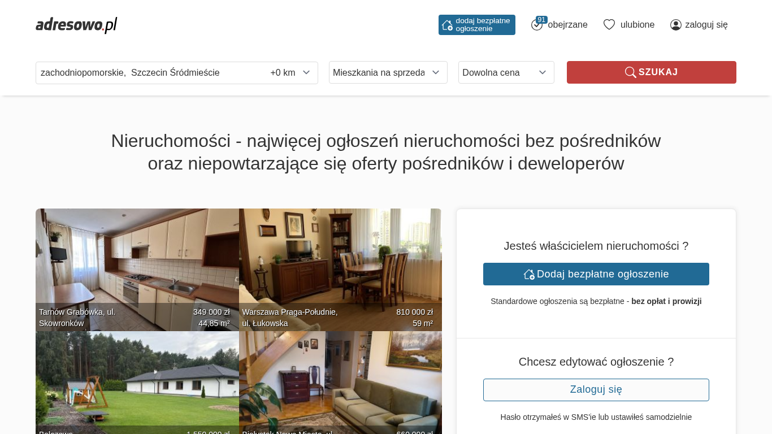Click the house-plus icon in the header button

click(x=447, y=25)
